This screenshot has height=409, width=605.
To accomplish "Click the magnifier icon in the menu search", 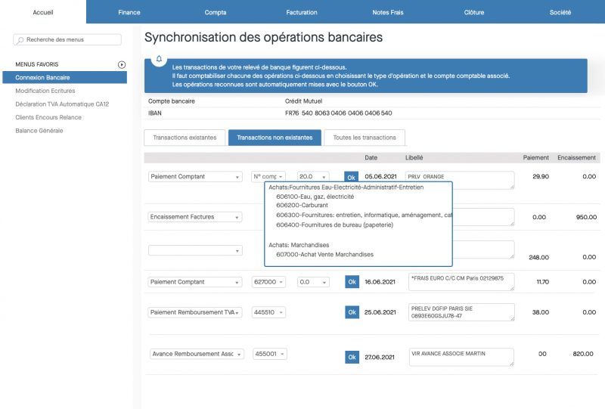I will point(20,39).
